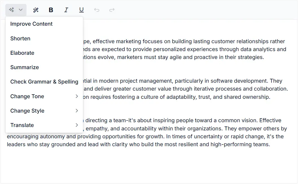Open the Change Tone menu item
The image size is (298, 184).
coord(27,96)
